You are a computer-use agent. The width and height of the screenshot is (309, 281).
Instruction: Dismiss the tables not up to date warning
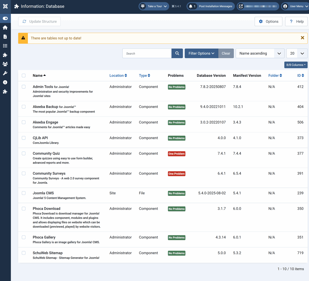tap(303, 38)
